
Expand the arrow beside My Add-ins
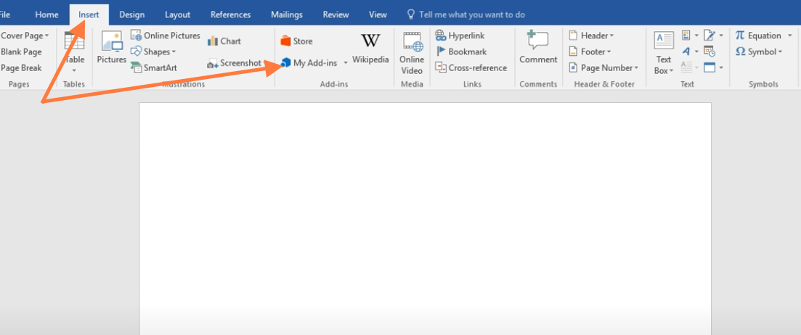coord(346,63)
